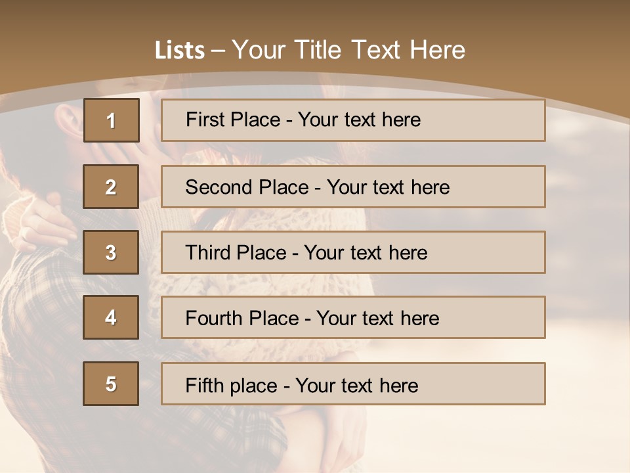Click the blurred sky area right of bars
The height and width of the screenshot is (473, 630).
click(x=587, y=263)
